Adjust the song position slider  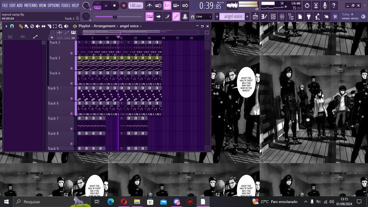tap(115, 17)
